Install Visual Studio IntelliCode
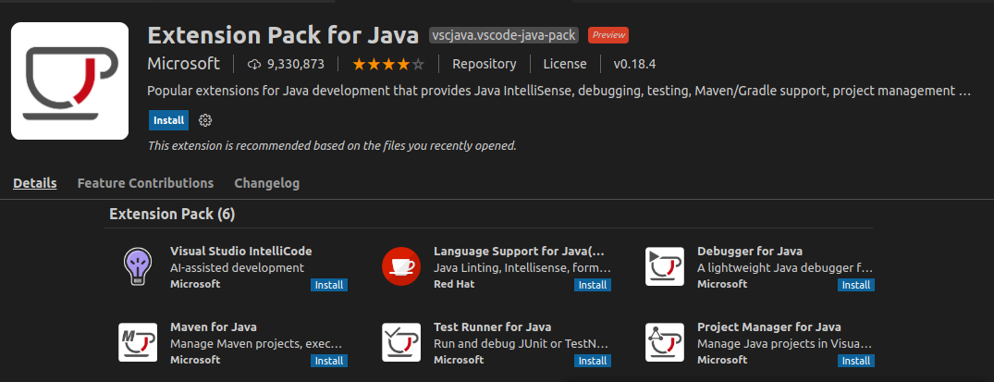Image resolution: width=994 pixels, height=382 pixels. (329, 285)
